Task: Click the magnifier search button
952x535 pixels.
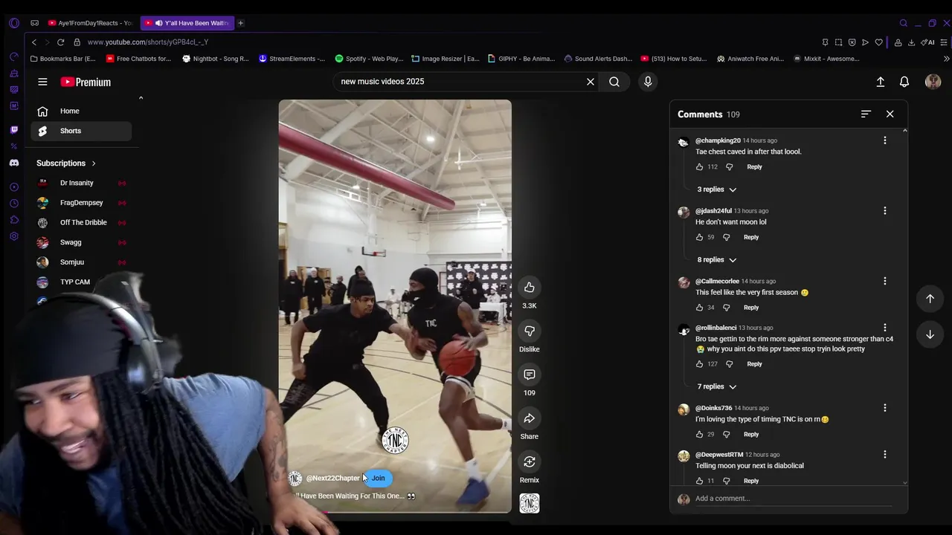Action: [614, 82]
